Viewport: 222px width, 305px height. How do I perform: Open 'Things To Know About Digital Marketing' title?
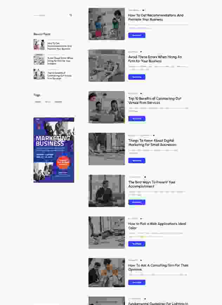(152, 142)
